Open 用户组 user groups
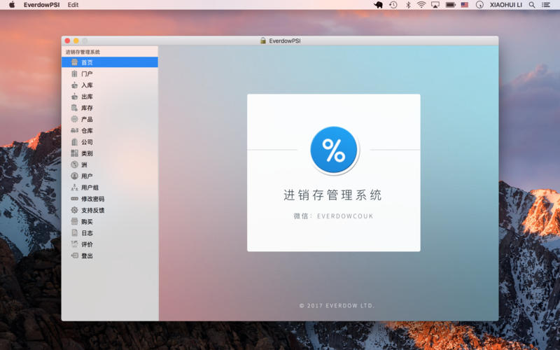 (89, 188)
